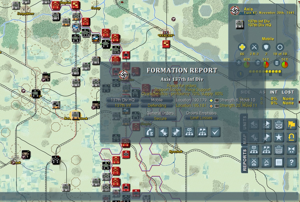Change Orders Emphasis Limit Losses setting
The image size is (300, 202).
pyautogui.click(x=201, y=118)
